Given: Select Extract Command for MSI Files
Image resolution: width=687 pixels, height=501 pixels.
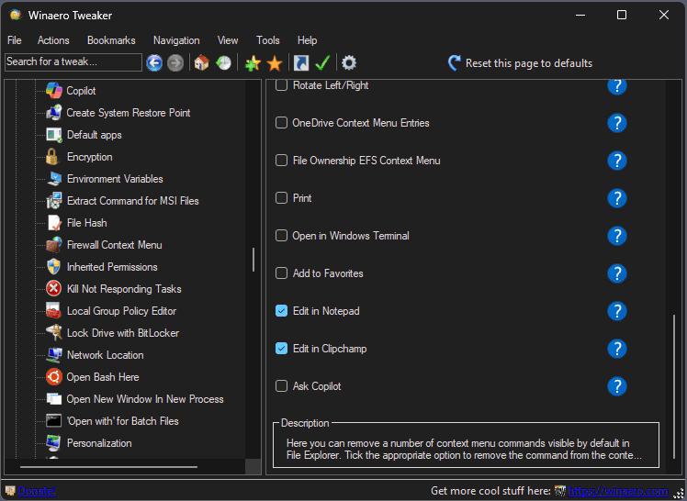Looking at the screenshot, I should (x=133, y=201).
